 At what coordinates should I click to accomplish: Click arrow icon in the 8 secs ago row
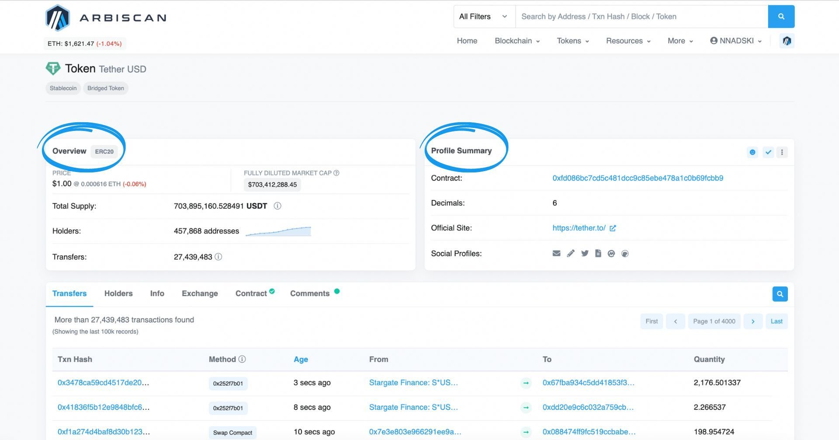click(526, 407)
